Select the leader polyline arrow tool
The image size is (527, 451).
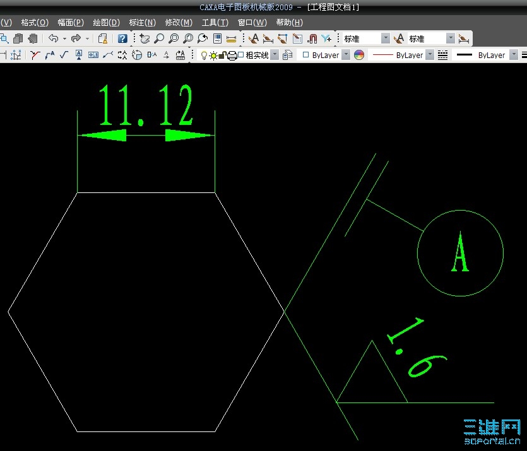click(108, 55)
